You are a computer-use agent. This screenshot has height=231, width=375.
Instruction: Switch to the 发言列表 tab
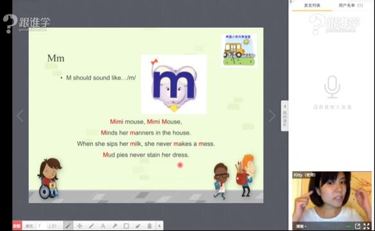[312, 5]
